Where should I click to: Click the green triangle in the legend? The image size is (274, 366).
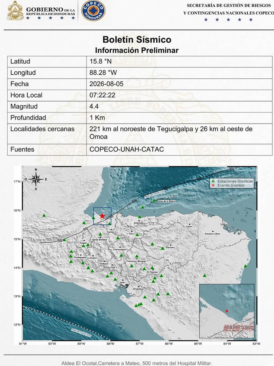213,181
